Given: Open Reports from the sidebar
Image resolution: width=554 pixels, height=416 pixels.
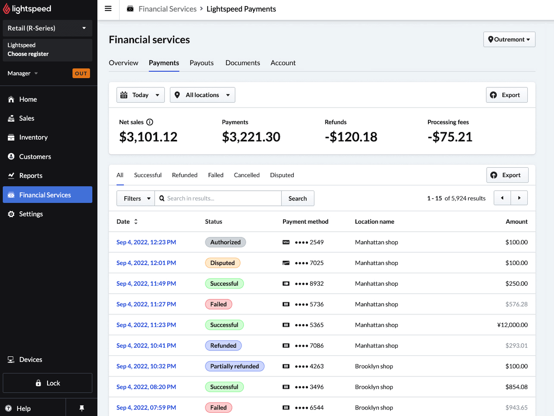Looking at the screenshot, I should click(48, 176).
